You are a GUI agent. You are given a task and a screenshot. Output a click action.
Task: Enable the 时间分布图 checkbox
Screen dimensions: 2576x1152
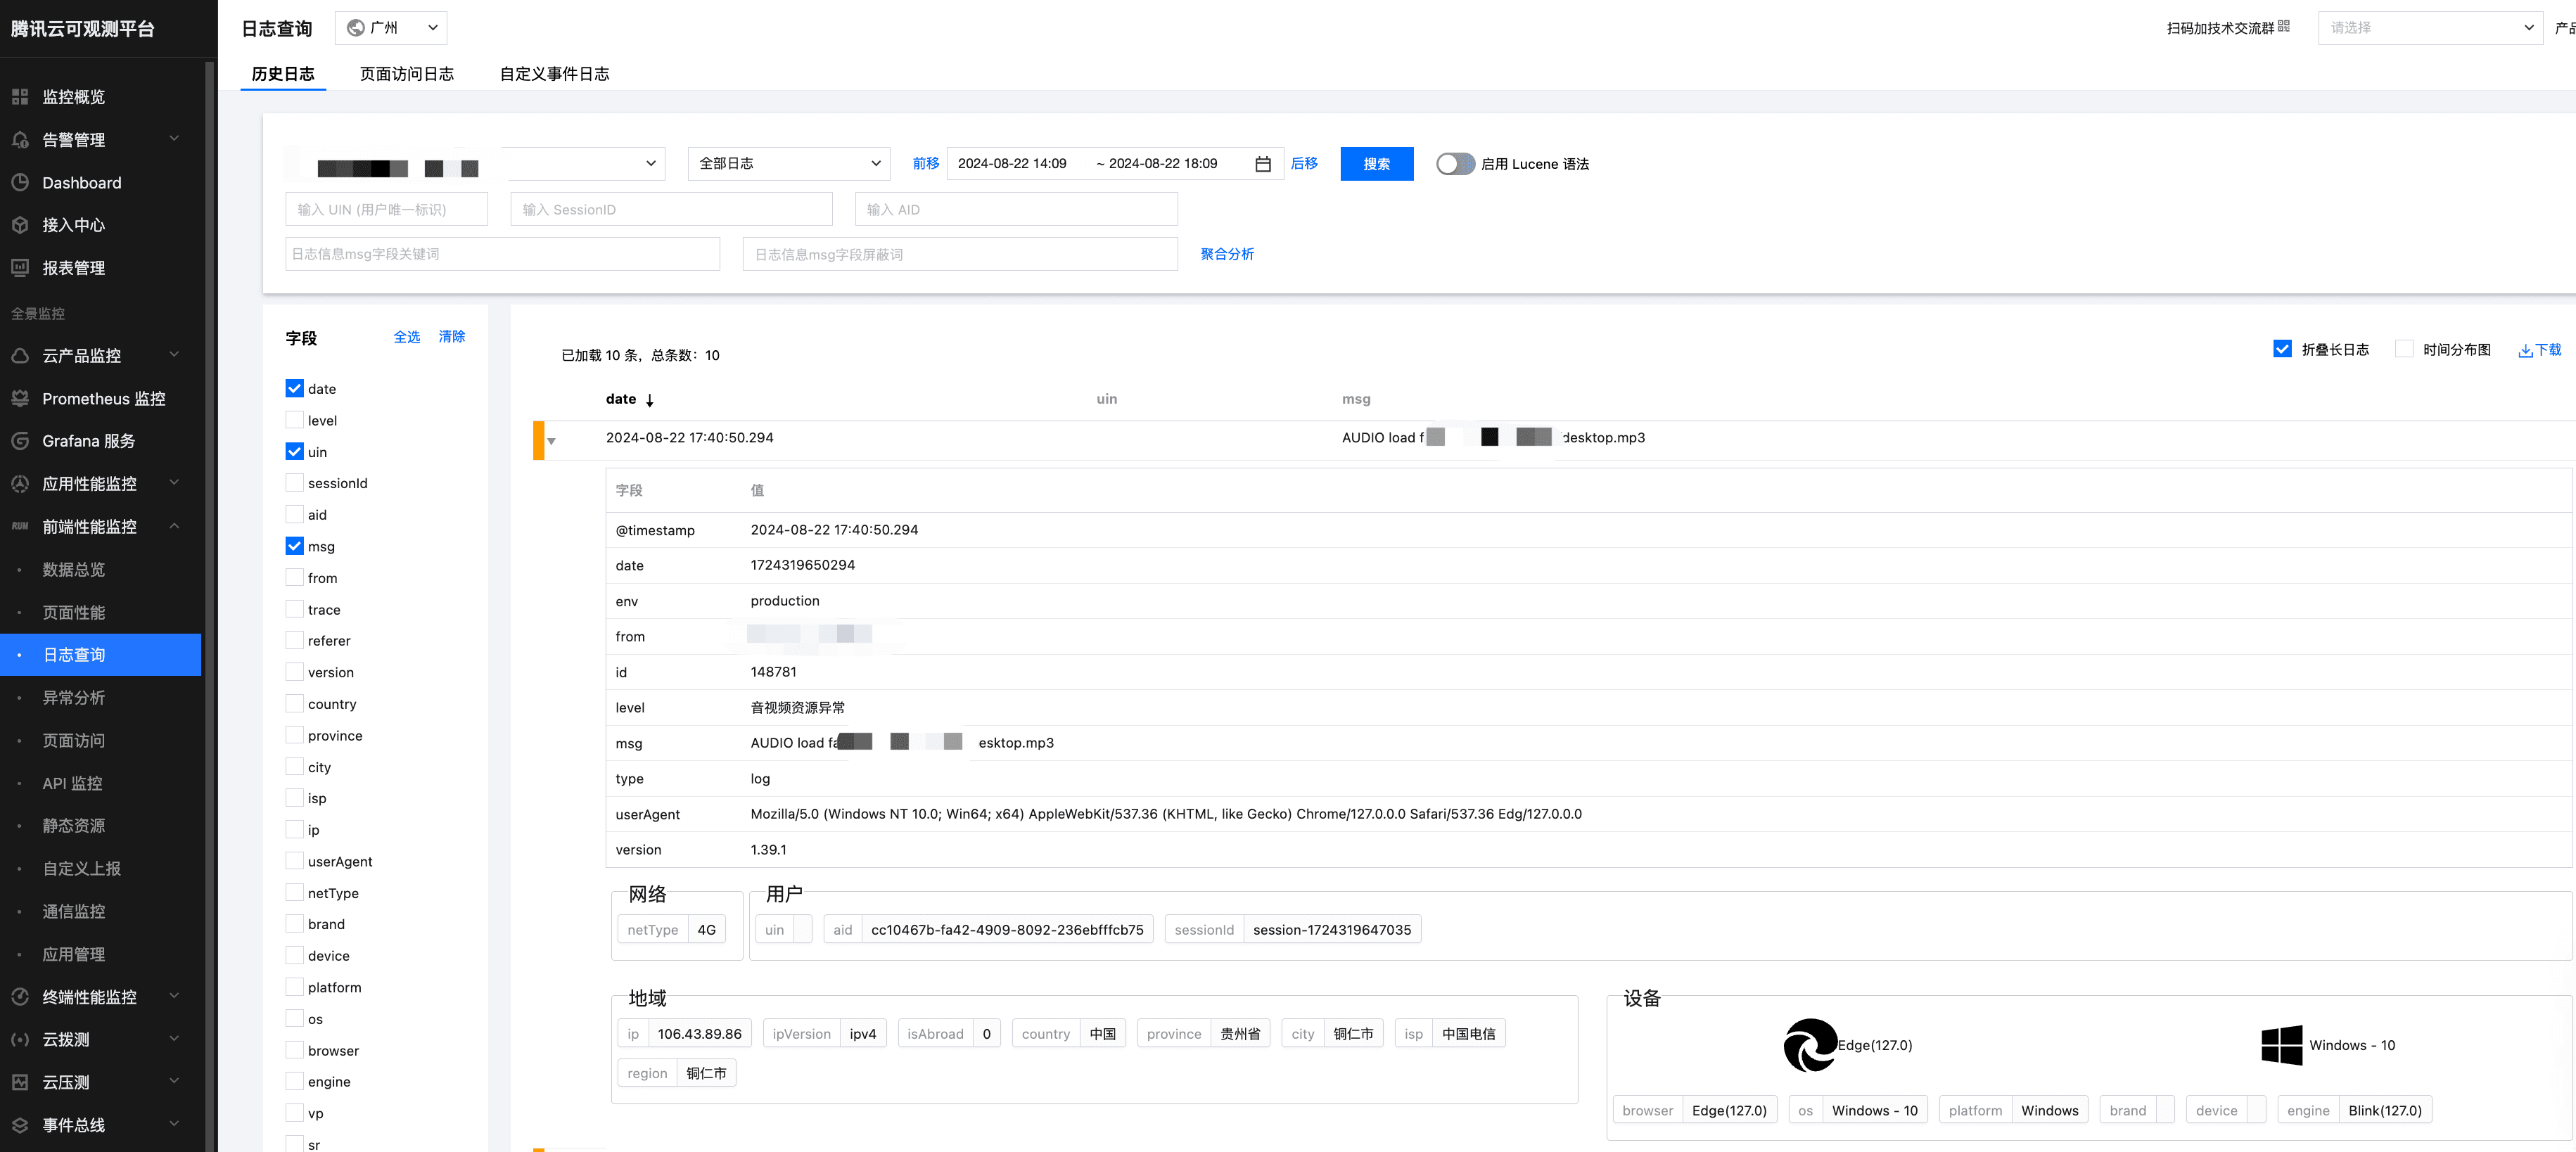(x=2404, y=348)
